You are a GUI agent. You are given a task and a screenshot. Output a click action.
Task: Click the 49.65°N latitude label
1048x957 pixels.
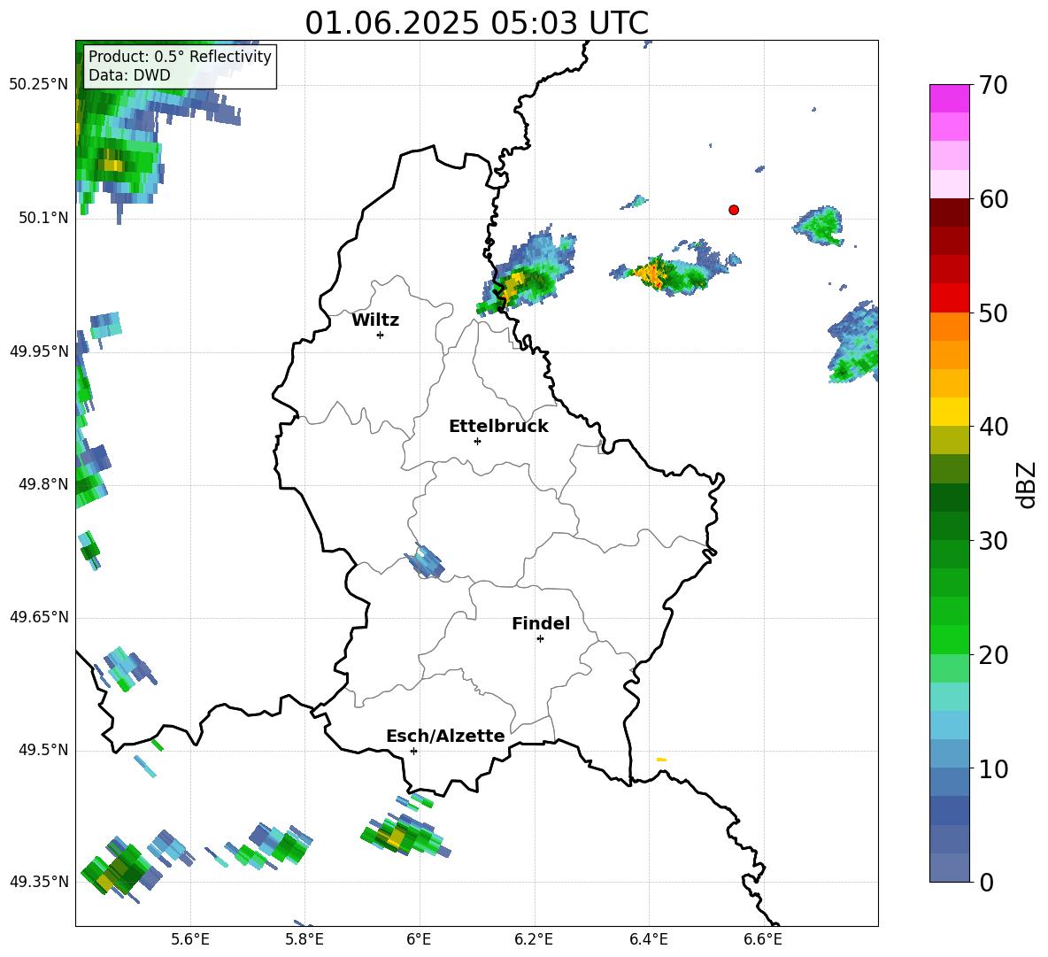point(38,617)
